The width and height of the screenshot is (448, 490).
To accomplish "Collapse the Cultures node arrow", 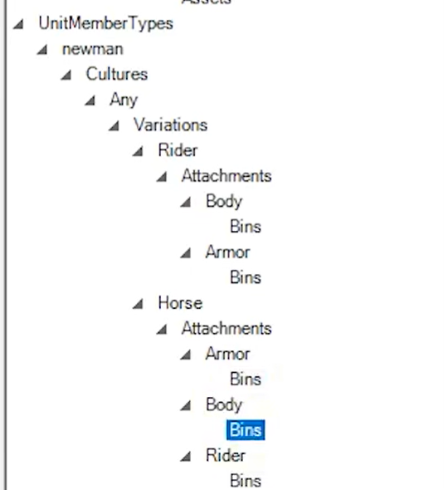I will [66, 75].
